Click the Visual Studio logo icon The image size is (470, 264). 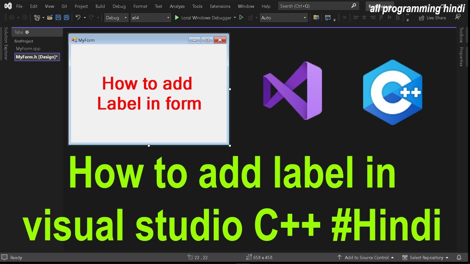pos(7,6)
